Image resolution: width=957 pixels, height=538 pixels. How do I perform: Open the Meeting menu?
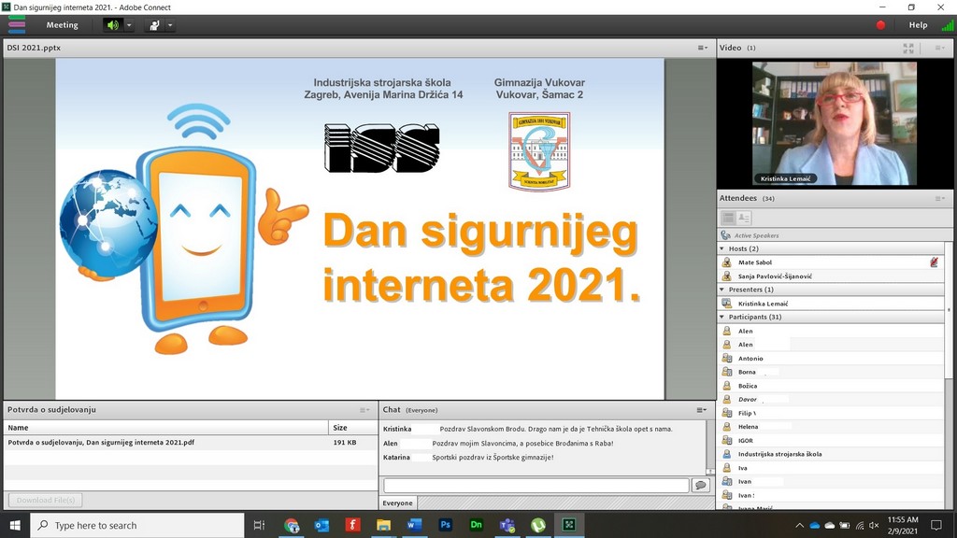[x=63, y=25]
